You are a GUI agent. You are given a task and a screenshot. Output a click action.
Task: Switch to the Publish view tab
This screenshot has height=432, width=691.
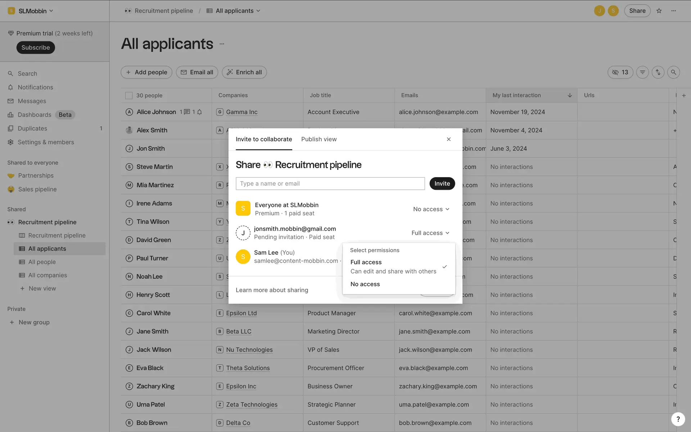319,139
